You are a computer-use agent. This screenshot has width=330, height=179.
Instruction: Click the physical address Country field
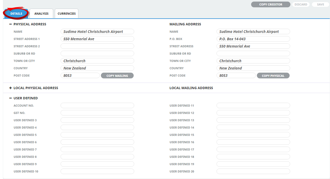97,68
